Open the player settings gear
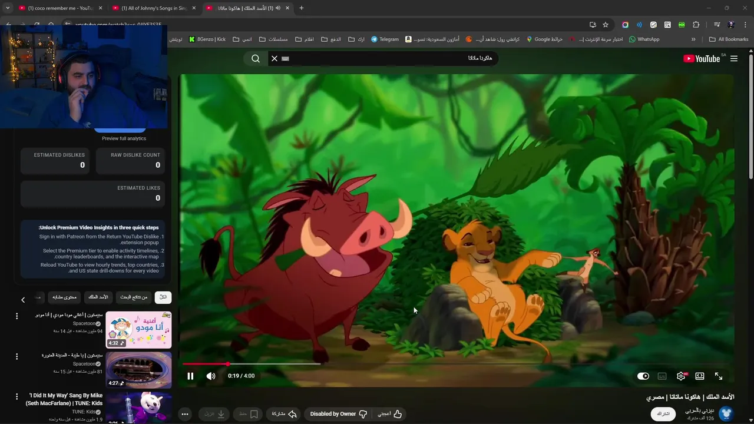Screen dimensions: 754x424 pos(681,376)
